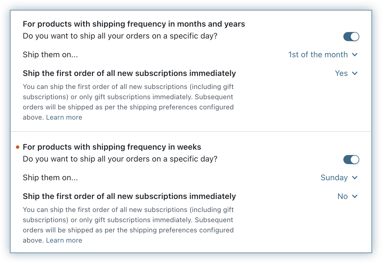382x263 pixels.
Task: Follow "Learn more" link in the weeks section
Action: (x=64, y=240)
